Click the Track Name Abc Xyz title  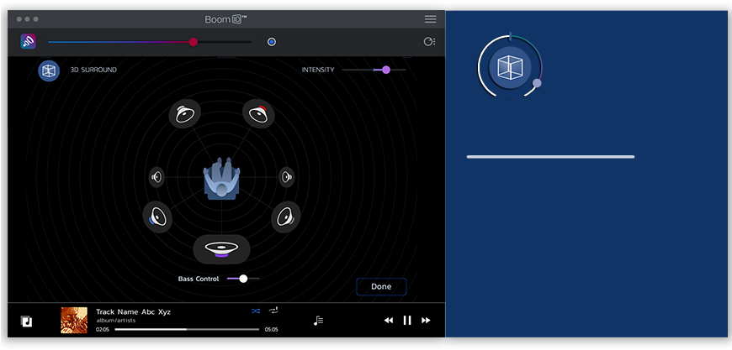click(x=133, y=312)
